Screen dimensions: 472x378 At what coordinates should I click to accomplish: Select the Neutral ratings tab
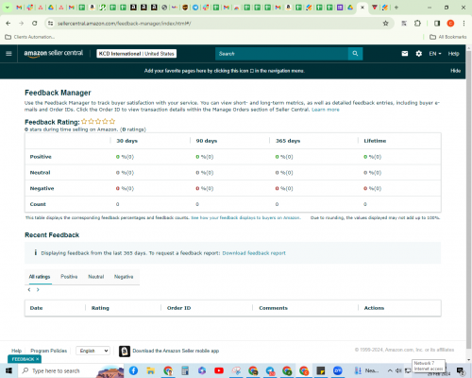pyautogui.click(x=96, y=277)
